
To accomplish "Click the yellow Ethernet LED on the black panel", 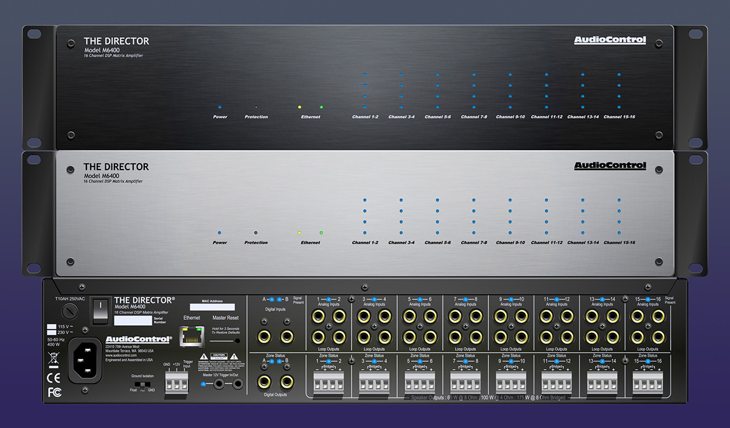I will (x=299, y=107).
